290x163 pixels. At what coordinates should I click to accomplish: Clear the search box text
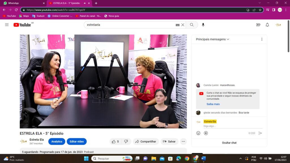(183, 25)
